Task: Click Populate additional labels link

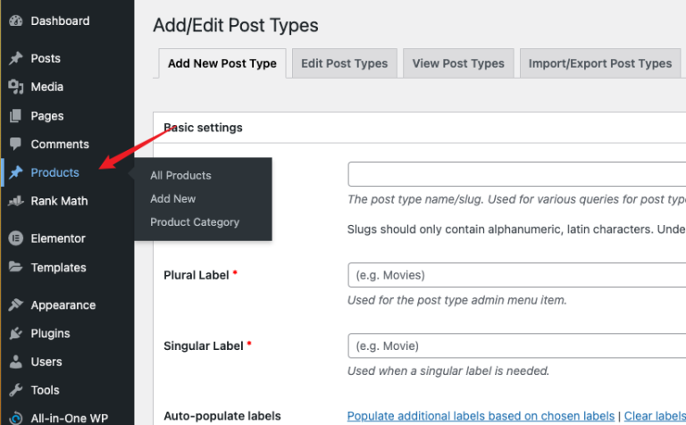Action: (481, 416)
